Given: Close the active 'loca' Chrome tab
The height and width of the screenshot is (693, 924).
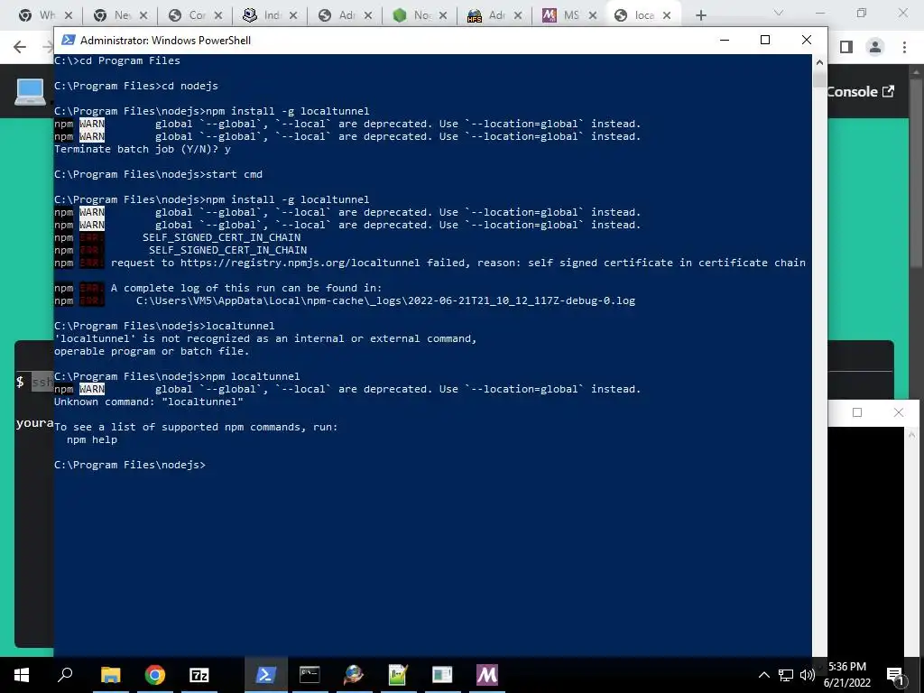Looking at the screenshot, I should pos(667,15).
